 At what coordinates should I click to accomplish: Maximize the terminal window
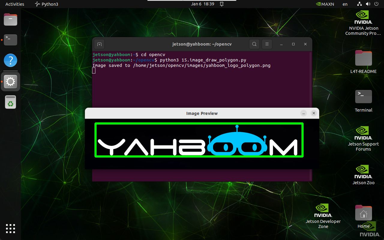[293, 44]
